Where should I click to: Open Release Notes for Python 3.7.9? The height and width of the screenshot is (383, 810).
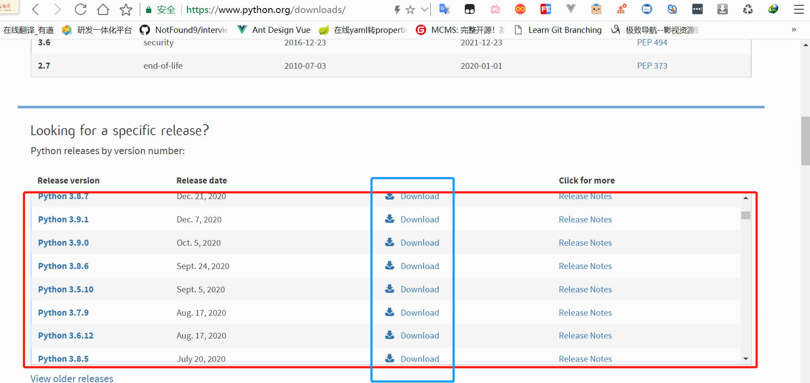[x=585, y=313]
